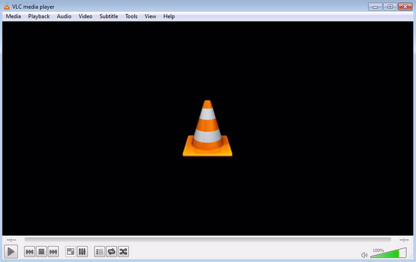Skip to previous media track
This screenshot has width=416, height=262.
29,252
